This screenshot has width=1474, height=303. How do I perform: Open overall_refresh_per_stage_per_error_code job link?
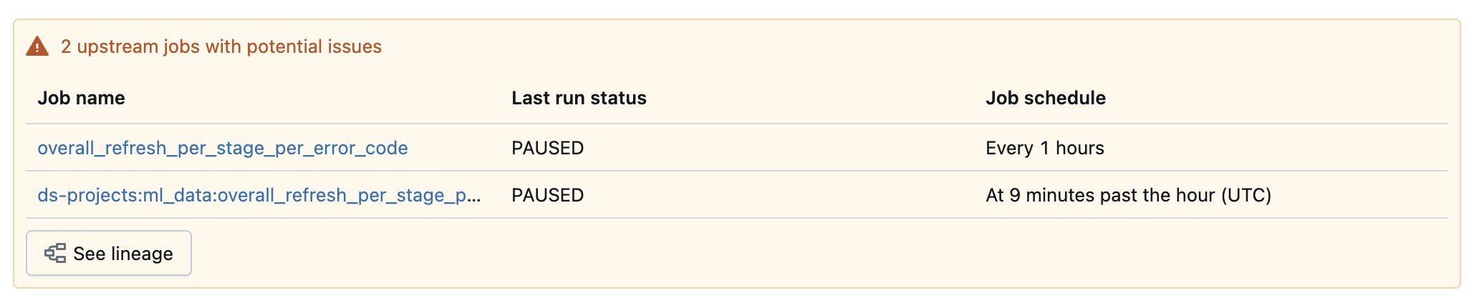222,148
